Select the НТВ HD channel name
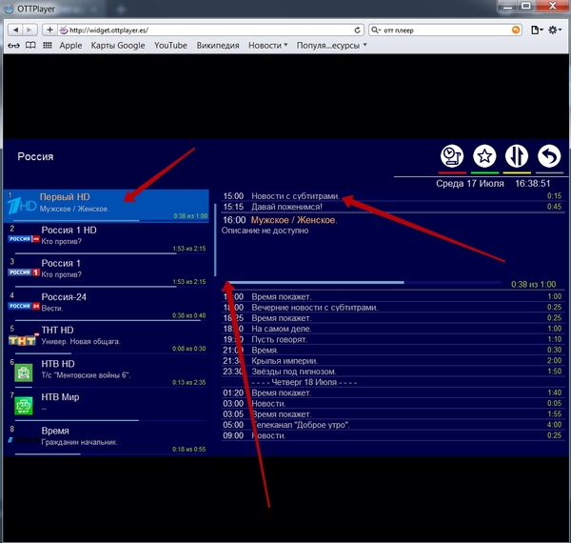The image size is (571, 543). tap(58, 364)
